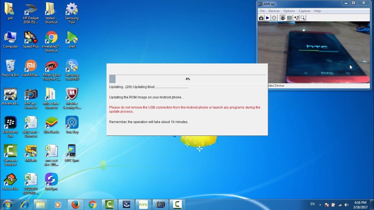
Task: Select the SideSync desktop icon
Action: (51, 182)
